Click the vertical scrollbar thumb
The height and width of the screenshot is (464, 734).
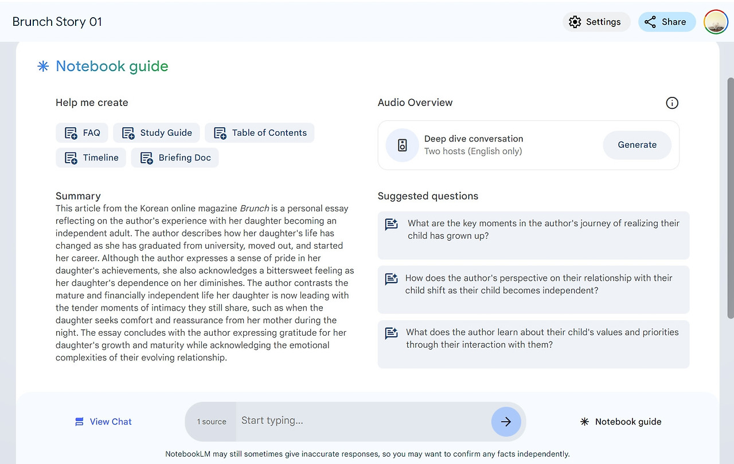point(730,198)
